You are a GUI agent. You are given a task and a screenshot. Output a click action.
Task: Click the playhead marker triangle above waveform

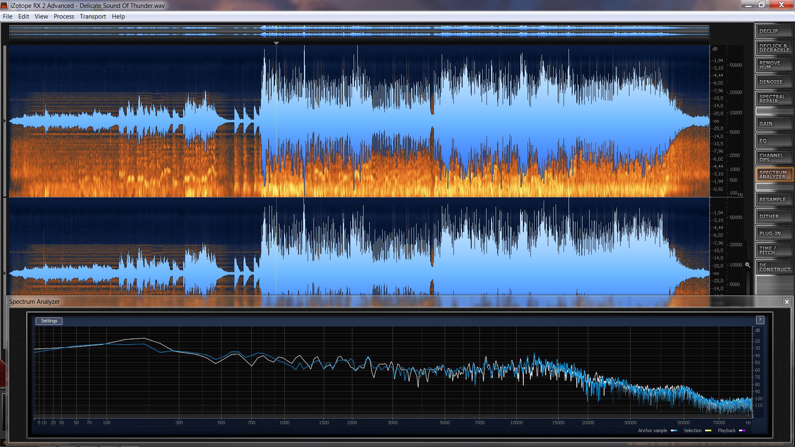pos(276,43)
